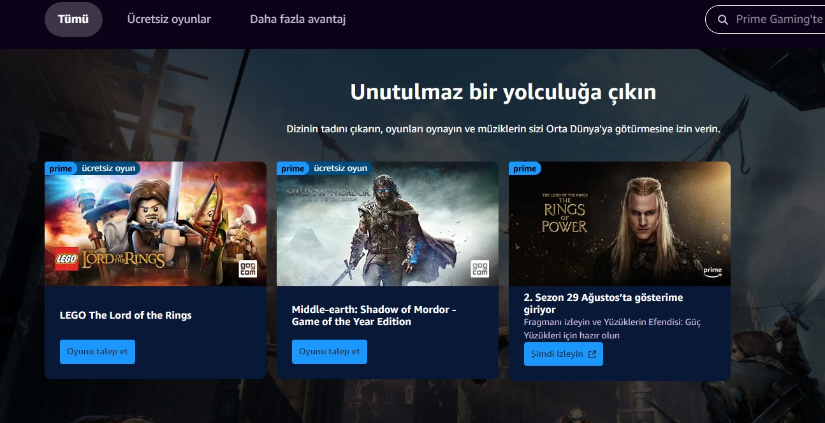Open the LEGO Lord of the Rings thumbnail
The height and width of the screenshot is (423, 825).
point(156,224)
